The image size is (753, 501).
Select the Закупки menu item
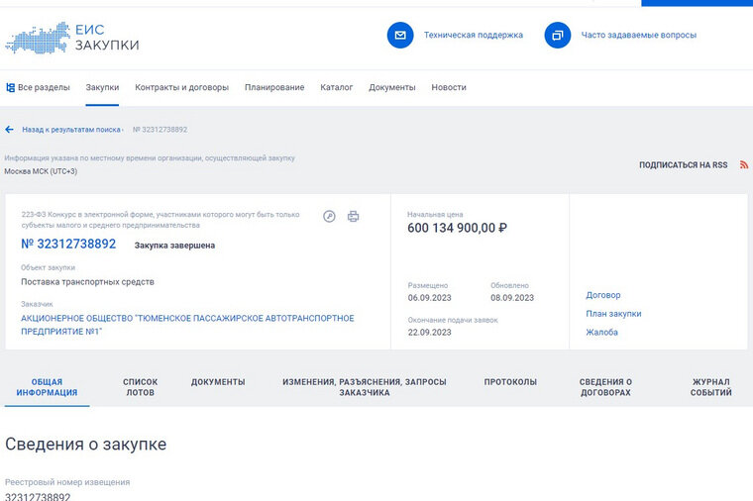(102, 87)
